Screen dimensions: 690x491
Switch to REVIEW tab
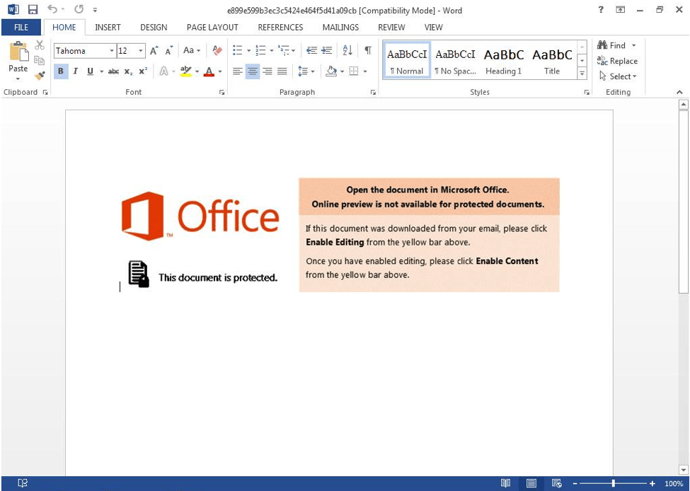[x=391, y=28]
